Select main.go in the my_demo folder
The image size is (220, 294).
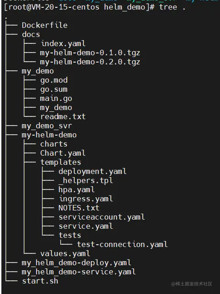[x=56, y=99]
